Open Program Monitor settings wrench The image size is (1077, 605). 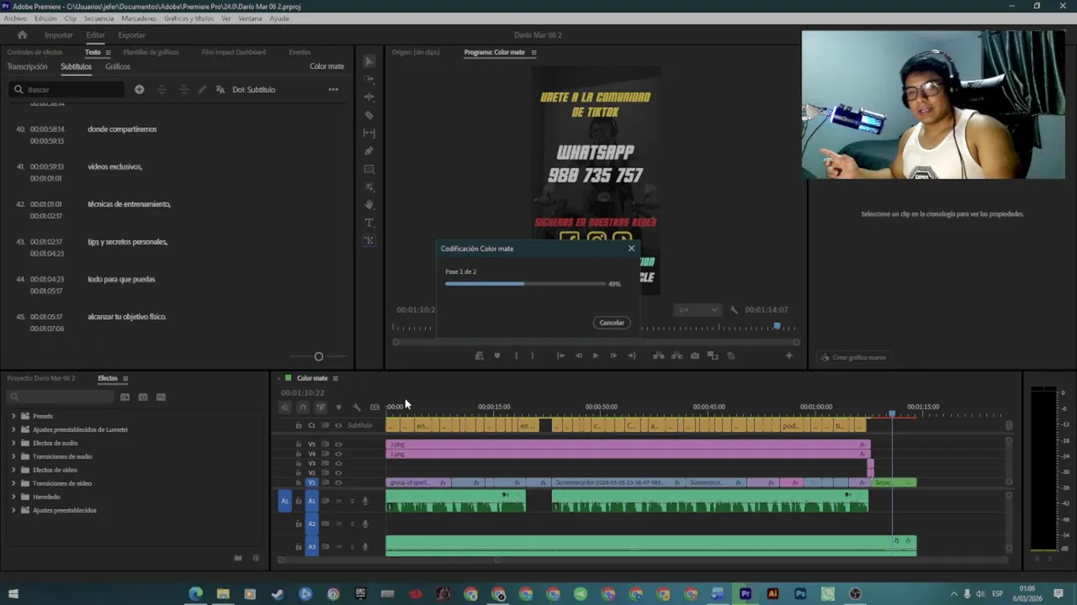pyautogui.click(x=734, y=309)
